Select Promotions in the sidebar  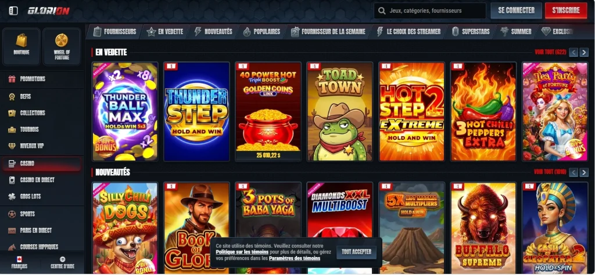42,79
